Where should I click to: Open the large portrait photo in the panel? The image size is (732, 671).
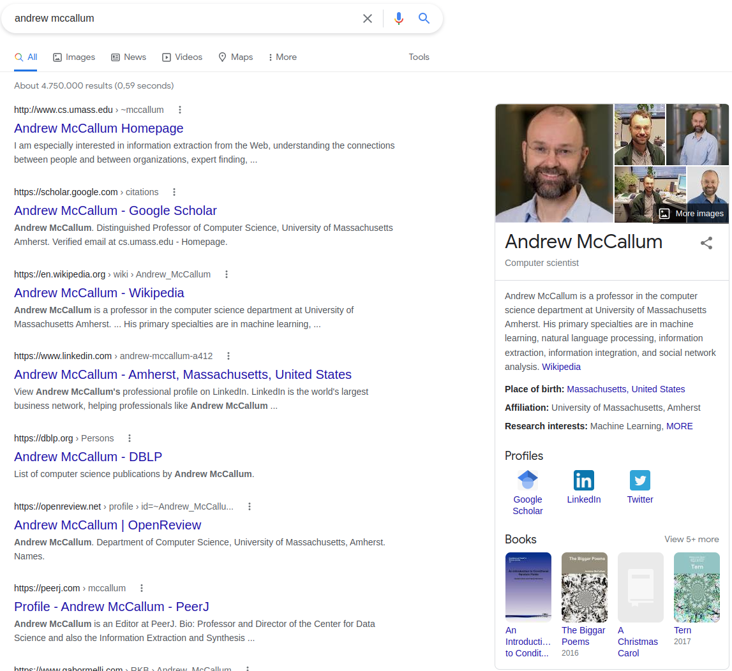pos(554,163)
